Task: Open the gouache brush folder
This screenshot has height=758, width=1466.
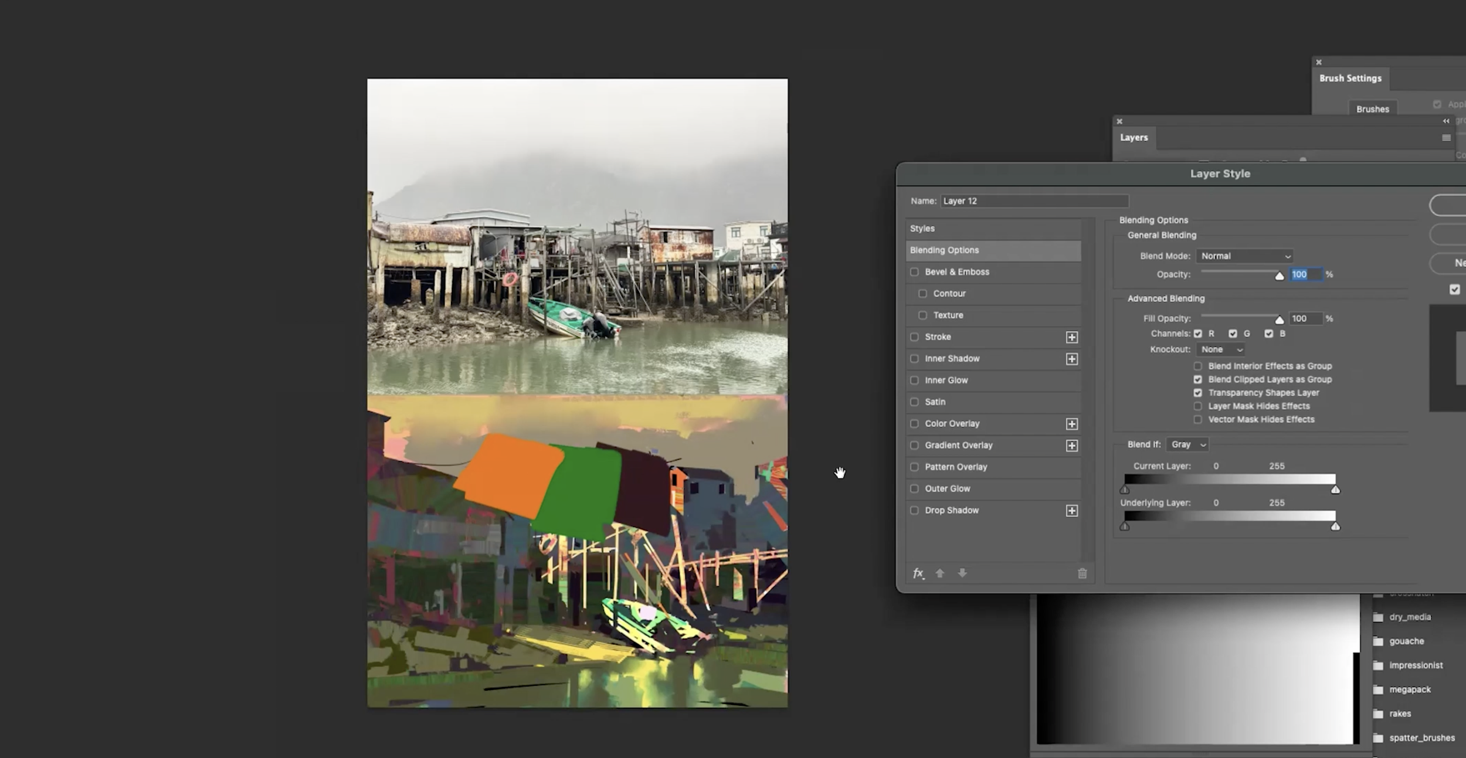Action: 1406,641
